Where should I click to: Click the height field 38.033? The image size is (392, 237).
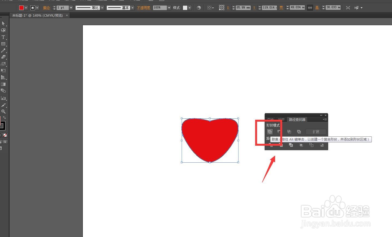pos(333,8)
